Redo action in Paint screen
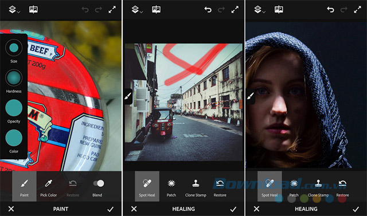This screenshot has height=216, width=367. 98,10
